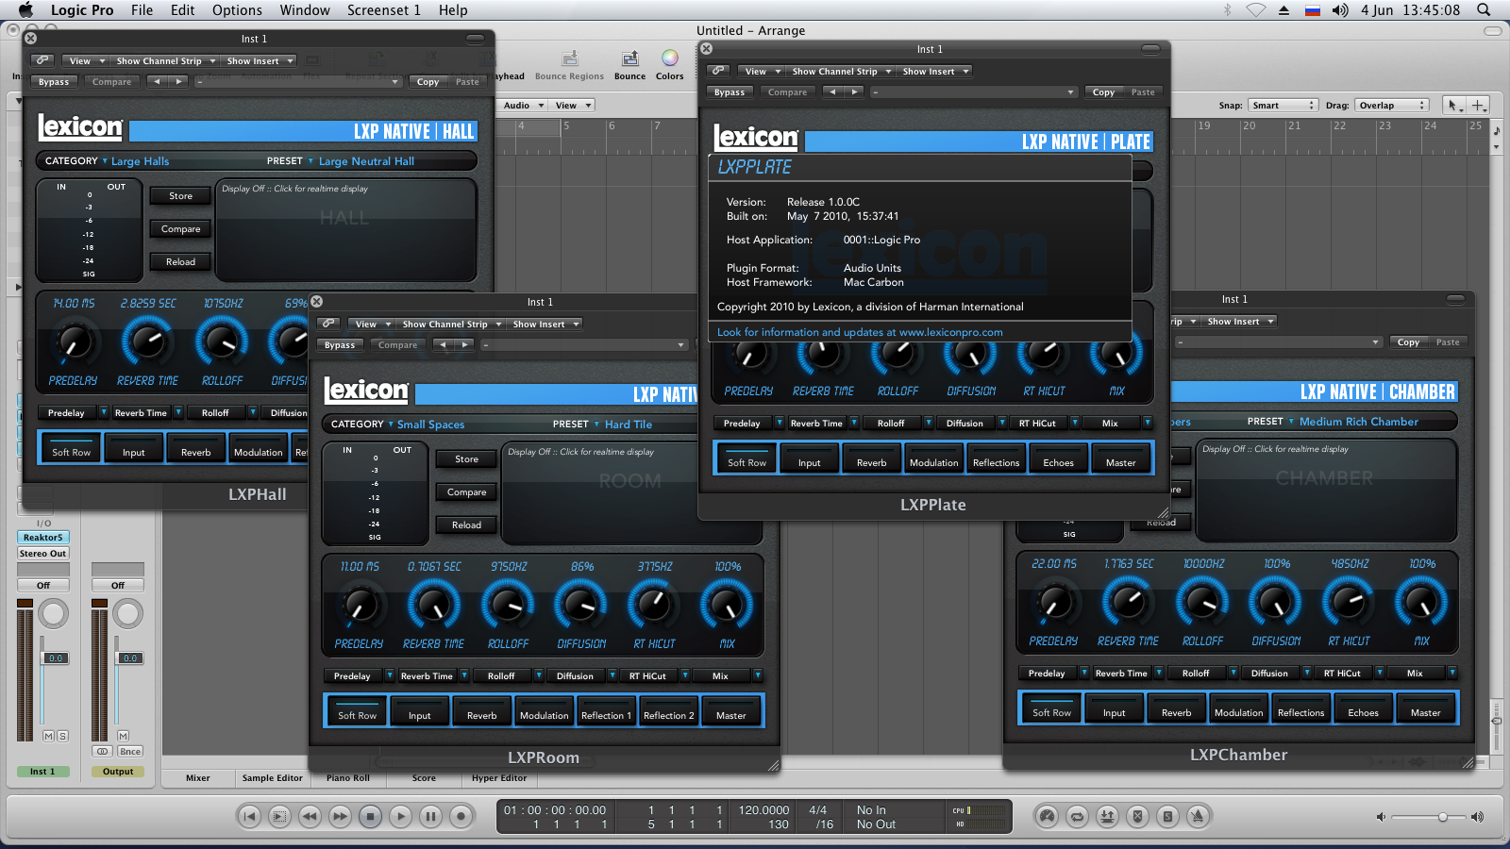This screenshot has width=1510, height=849.
Task: Open the Drag mode Overlap dropdown
Action: [1392, 106]
